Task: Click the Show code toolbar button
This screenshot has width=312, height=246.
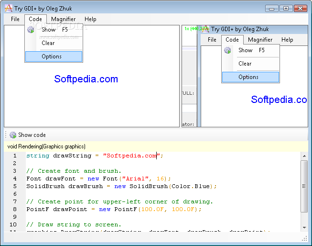Action: point(28,135)
